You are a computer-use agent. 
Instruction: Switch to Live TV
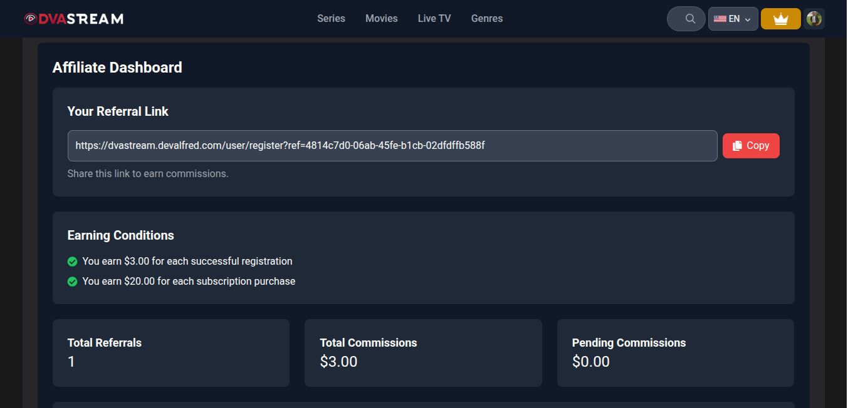[x=434, y=19]
